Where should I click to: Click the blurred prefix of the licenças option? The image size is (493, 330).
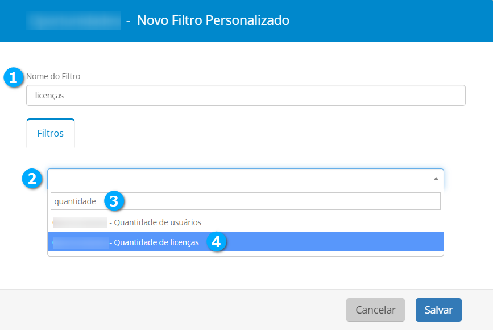[x=80, y=242]
